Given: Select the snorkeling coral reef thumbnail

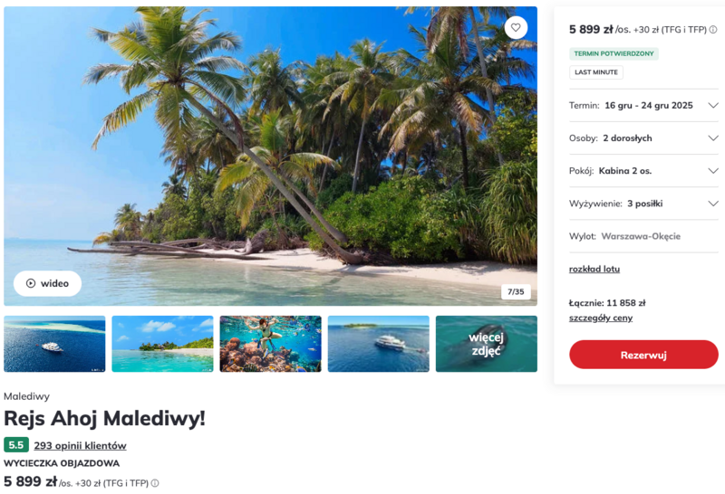Looking at the screenshot, I should coord(270,344).
